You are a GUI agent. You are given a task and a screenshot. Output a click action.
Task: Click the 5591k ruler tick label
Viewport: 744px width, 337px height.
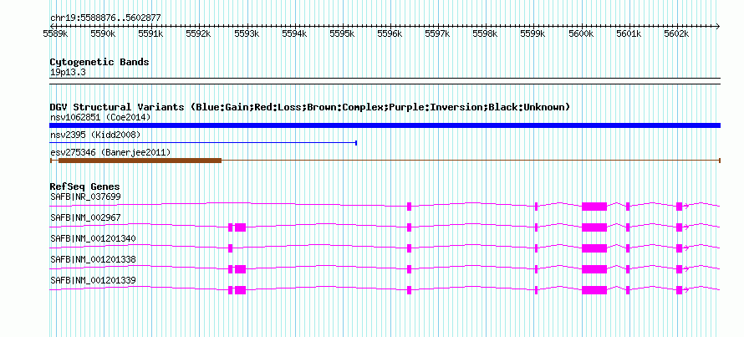[151, 33]
